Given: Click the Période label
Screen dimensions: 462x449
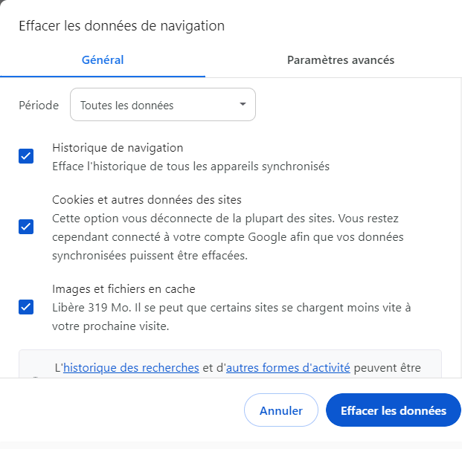Looking at the screenshot, I should click(39, 106).
